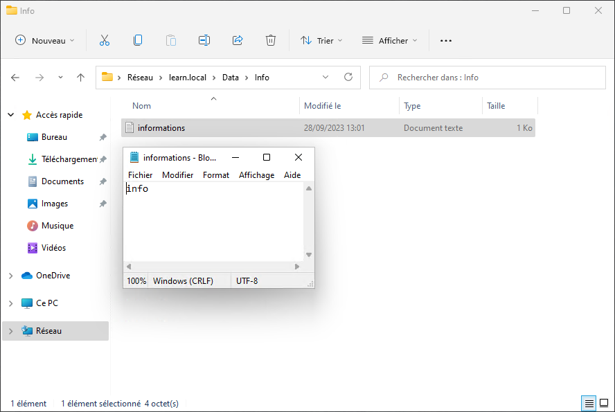Select OneDrive in the navigation pane
Viewport: 615px width, 412px height.
click(x=53, y=276)
